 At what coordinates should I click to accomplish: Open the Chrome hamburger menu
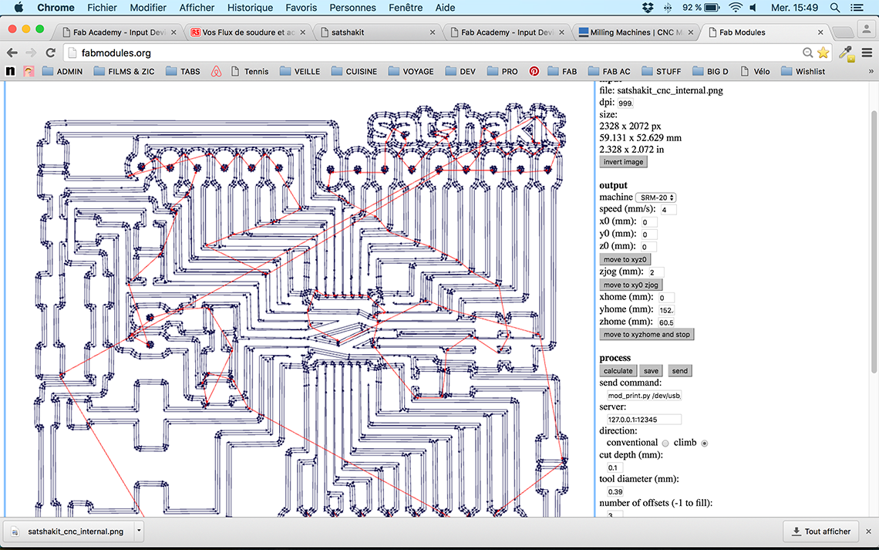click(x=867, y=52)
